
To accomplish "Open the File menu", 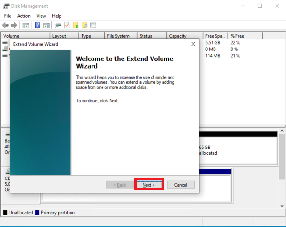I will point(8,16).
